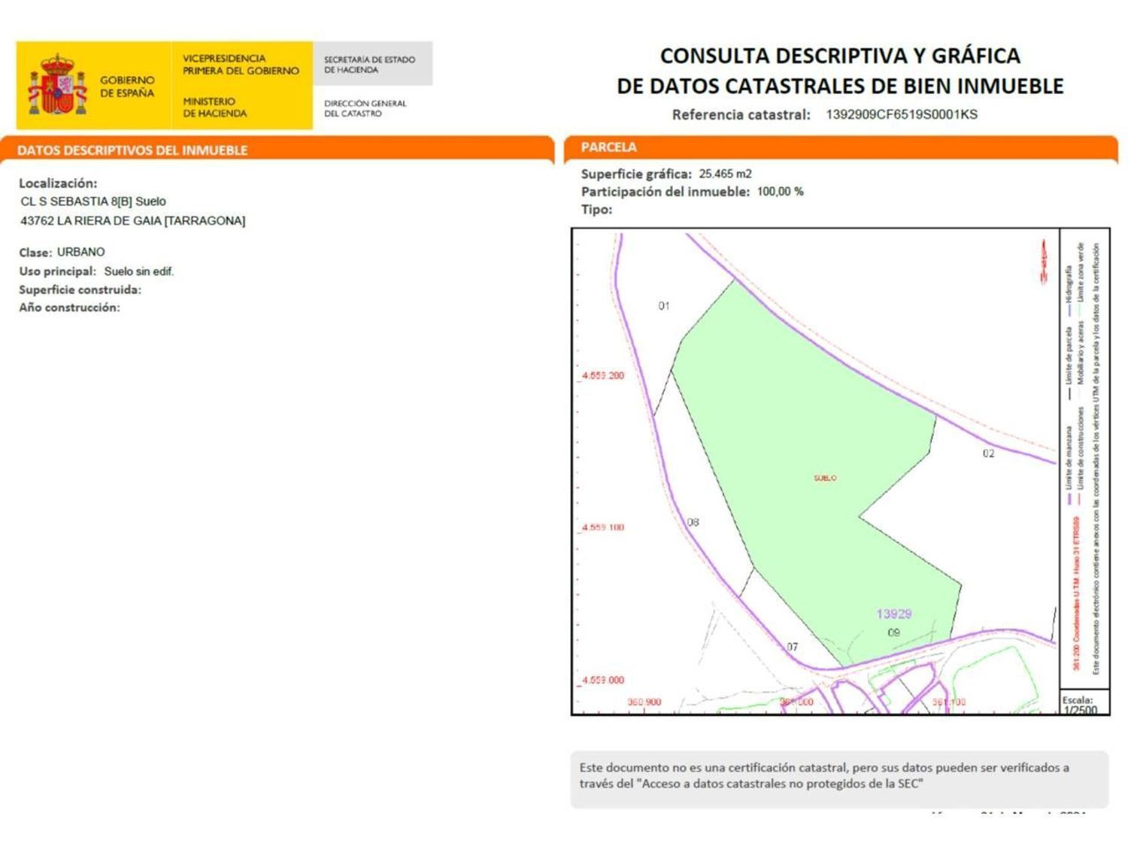The width and height of the screenshot is (1128, 846).
Task: Click parcel 07 label near the road
Action: click(792, 647)
